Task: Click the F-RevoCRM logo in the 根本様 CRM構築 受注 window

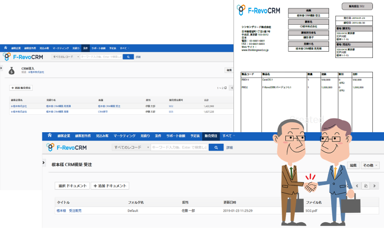Action: click(x=67, y=147)
